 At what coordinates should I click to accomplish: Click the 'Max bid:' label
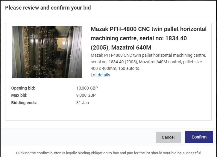point(19,95)
